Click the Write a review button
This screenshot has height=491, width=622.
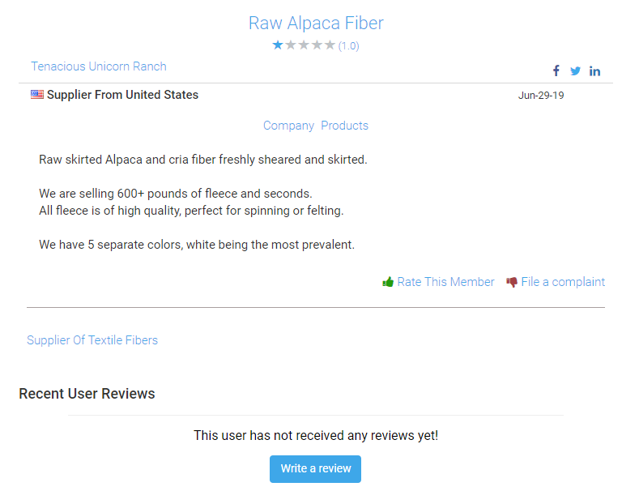pyautogui.click(x=315, y=469)
